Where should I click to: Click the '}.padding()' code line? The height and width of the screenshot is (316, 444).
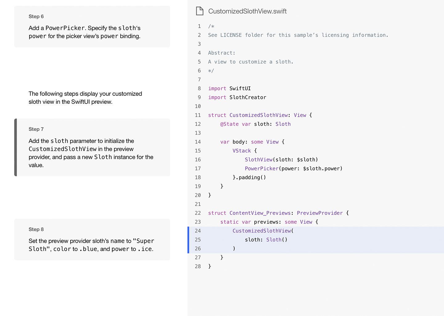[x=249, y=177]
